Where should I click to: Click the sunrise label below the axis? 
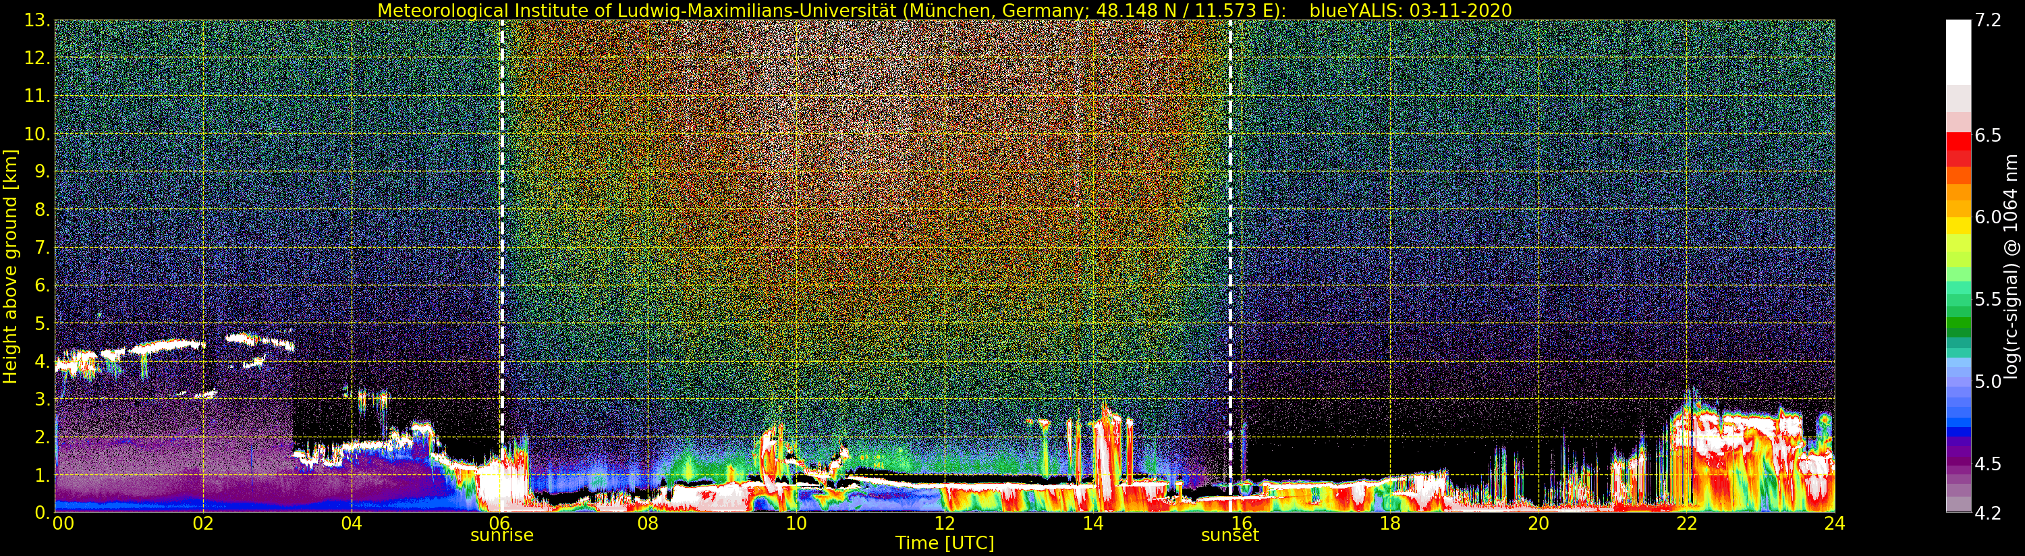501,536
